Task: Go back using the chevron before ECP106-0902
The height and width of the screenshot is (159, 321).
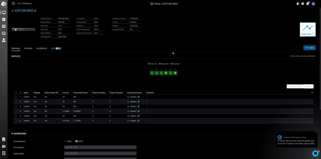Action: click(x=13, y=11)
